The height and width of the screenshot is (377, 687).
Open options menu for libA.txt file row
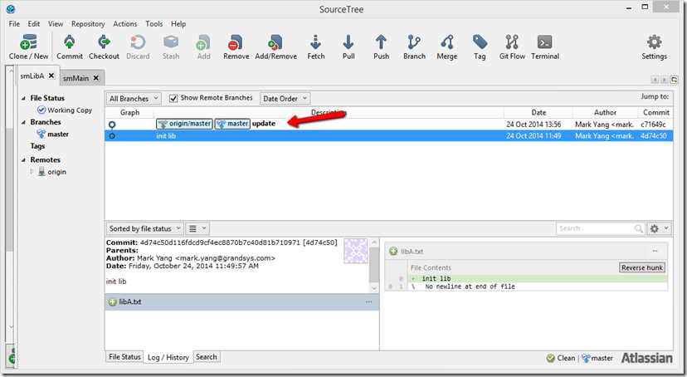click(x=369, y=302)
